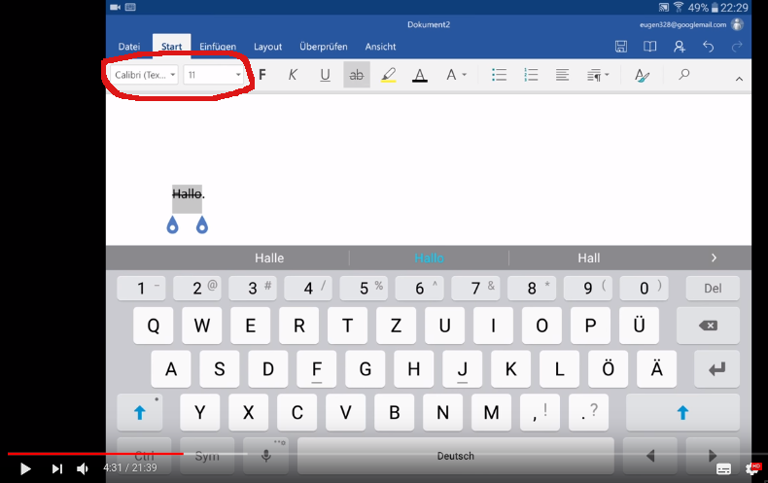Image resolution: width=768 pixels, height=483 pixels.
Task: Open the text effects A dropdown
Action: click(456, 75)
